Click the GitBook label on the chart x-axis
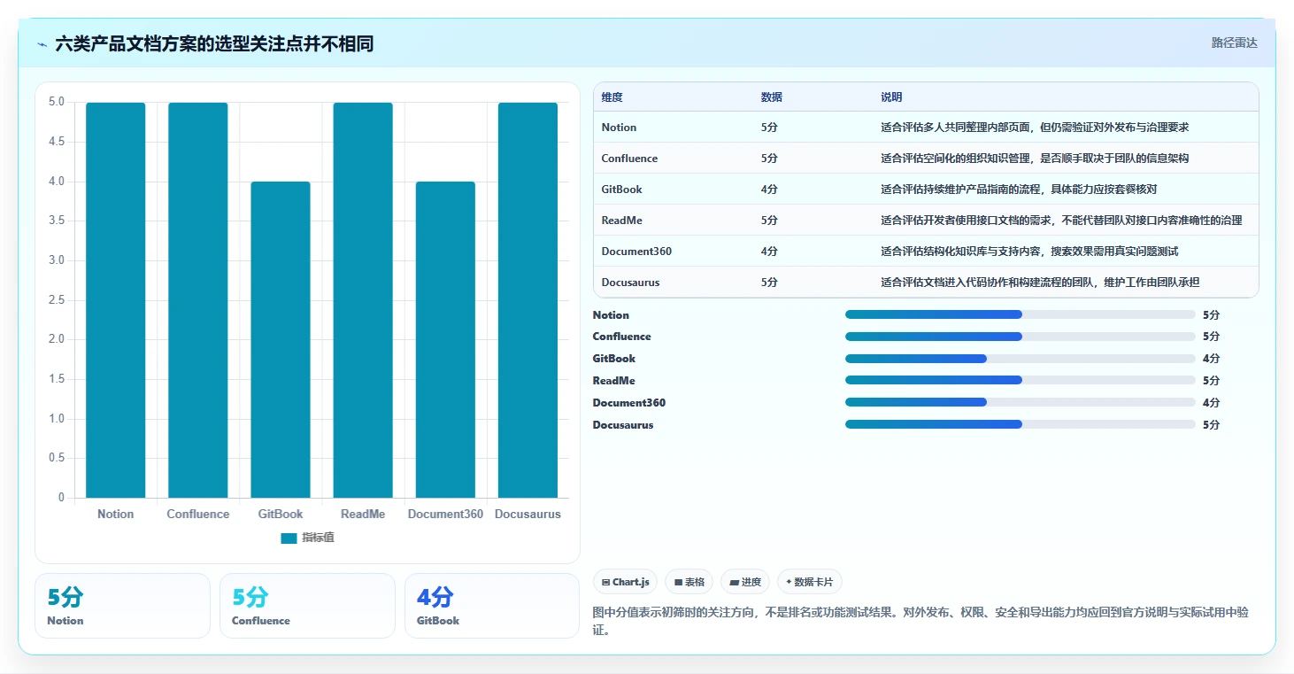The height and width of the screenshot is (674, 1294). [x=281, y=515]
